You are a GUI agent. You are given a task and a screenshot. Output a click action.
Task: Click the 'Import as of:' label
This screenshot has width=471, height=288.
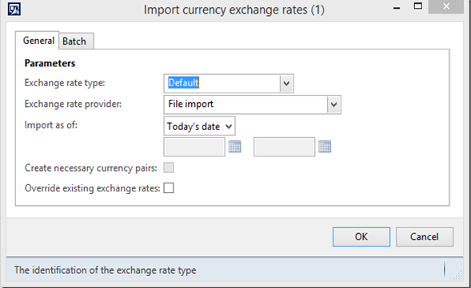click(50, 125)
